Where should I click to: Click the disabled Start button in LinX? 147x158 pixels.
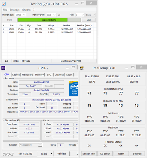[9, 20]
